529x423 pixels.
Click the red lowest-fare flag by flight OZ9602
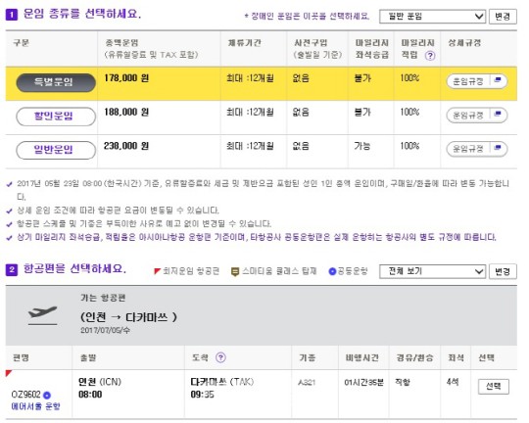point(9,373)
